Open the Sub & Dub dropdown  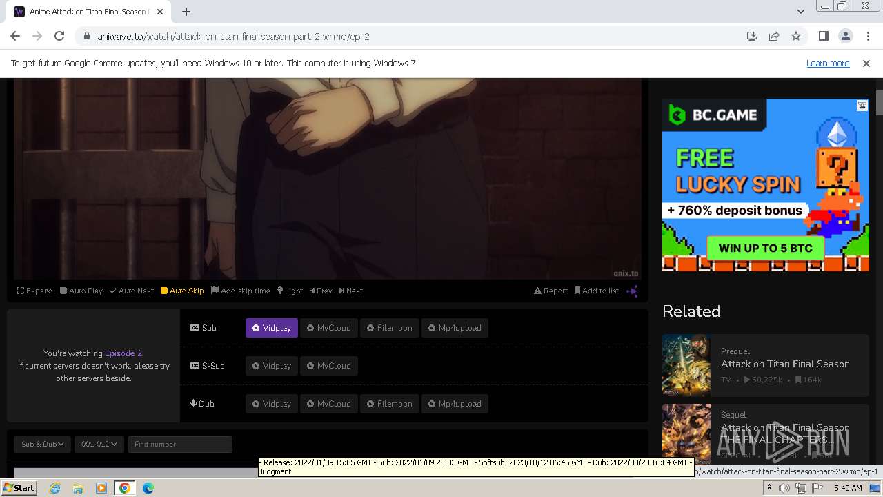(42, 444)
